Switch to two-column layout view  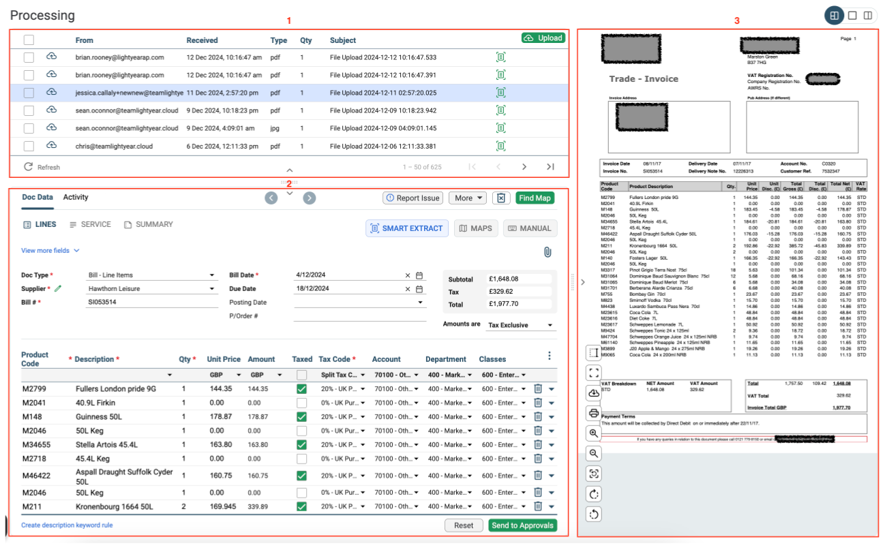coord(868,15)
